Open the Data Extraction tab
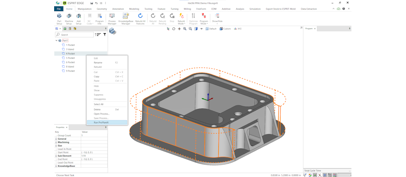This screenshot has width=406, height=177. tap(309, 9)
